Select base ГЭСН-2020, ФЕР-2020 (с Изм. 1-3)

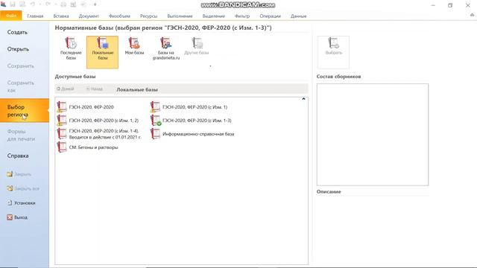coord(191,121)
